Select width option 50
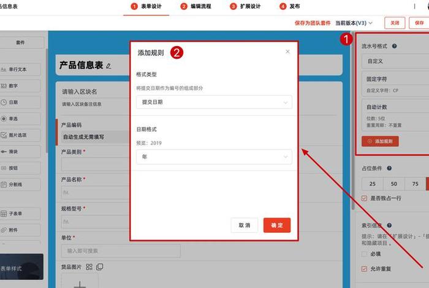The width and height of the screenshot is (429, 288). [x=393, y=184]
